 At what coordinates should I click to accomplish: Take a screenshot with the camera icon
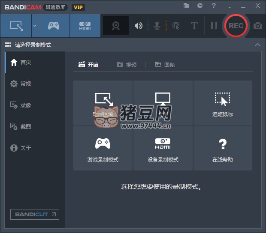(257, 26)
